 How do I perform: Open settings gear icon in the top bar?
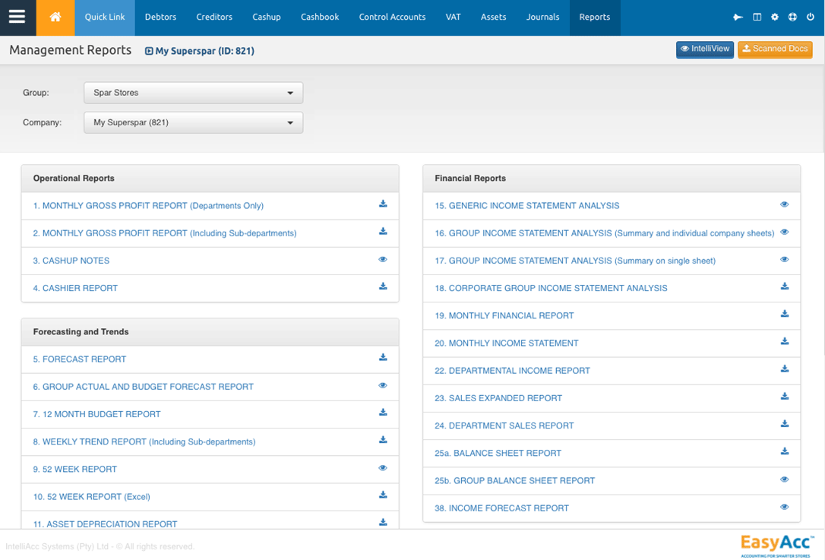(x=775, y=17)
